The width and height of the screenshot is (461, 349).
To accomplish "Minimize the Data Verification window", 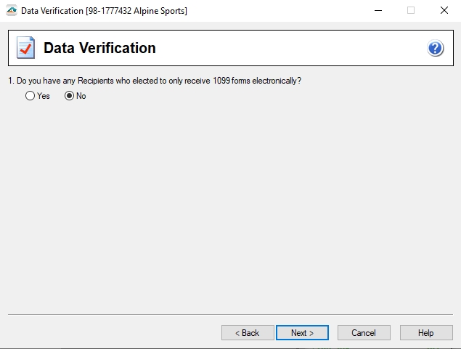I will 378,10.
